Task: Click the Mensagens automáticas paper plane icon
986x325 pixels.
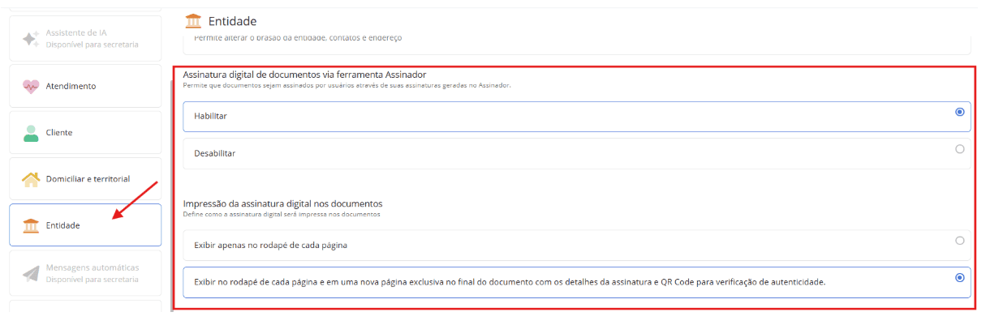Action: [x=31, y=273]
